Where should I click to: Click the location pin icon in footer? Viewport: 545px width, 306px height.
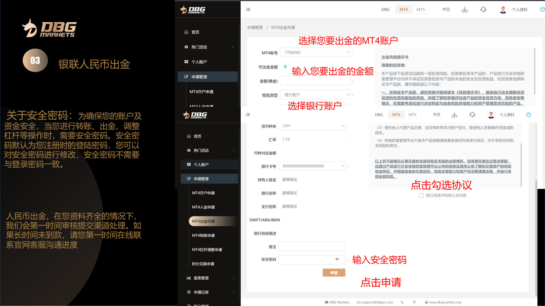(414, 302)
